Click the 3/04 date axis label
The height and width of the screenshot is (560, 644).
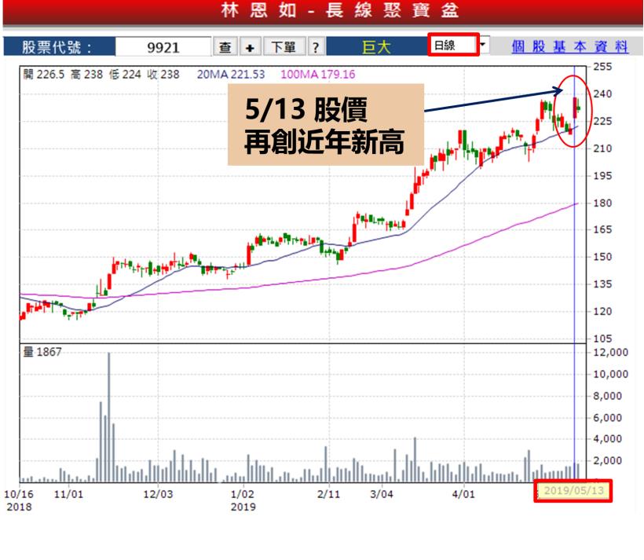coord(382,494)
